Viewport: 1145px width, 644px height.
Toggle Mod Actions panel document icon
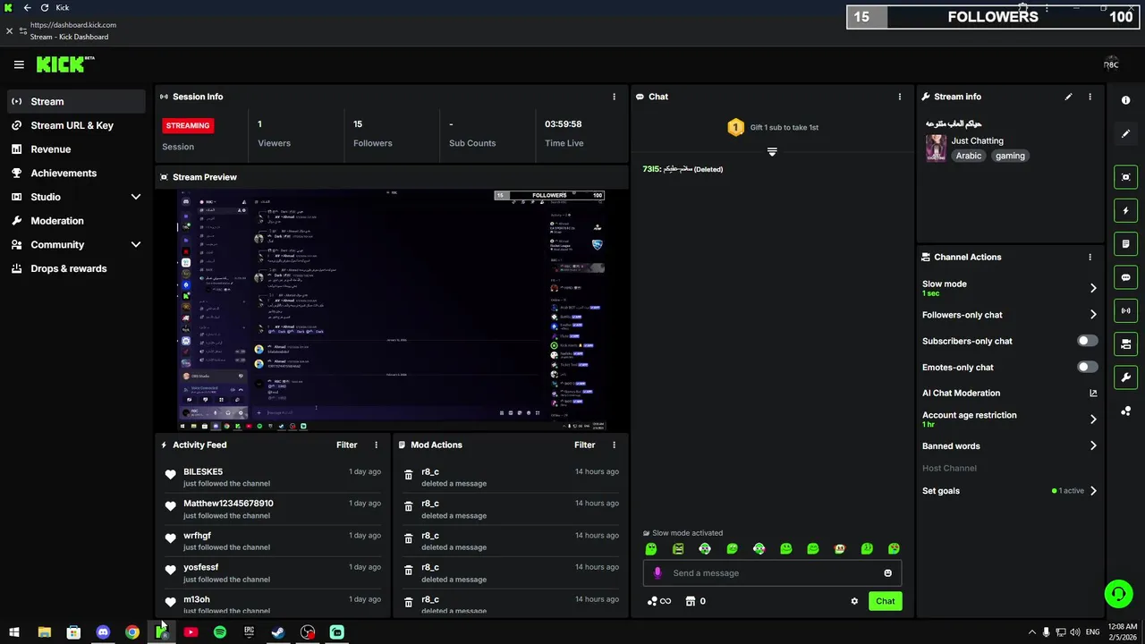pos(1125,243)
